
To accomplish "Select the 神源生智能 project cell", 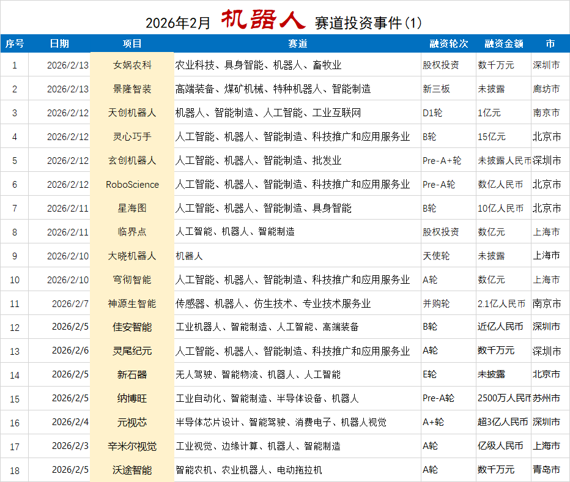I will (x=132, y=303).
